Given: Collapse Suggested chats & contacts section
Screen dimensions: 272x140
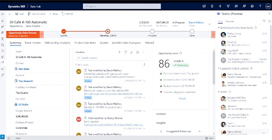Looking at the screenshot, I should [219, 68].
